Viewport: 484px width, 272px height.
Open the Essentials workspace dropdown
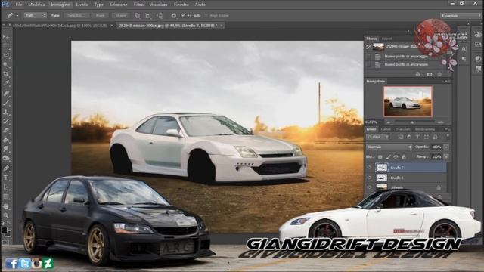click(x=460, y=16)
